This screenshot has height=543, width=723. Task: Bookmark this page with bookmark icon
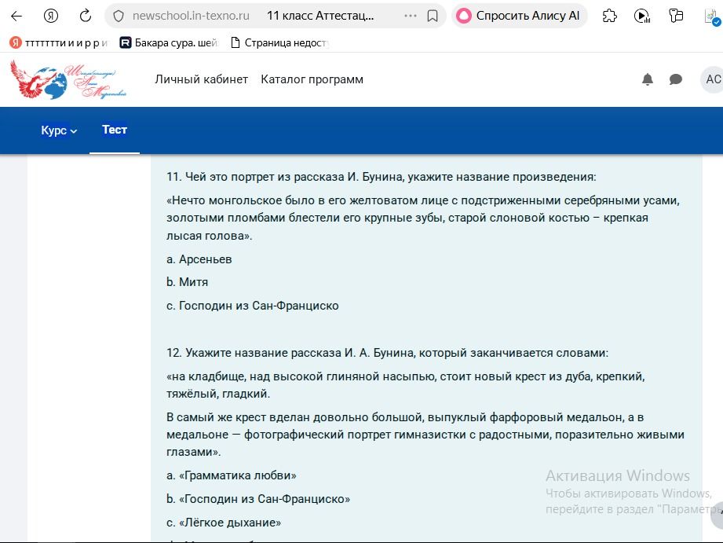coord(433,17)
